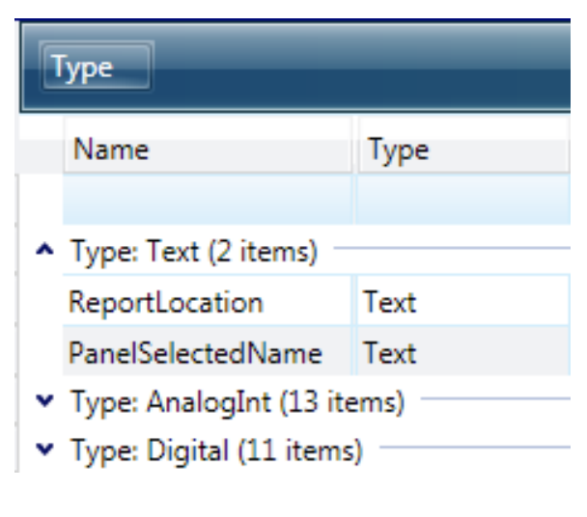Select the ReportLocation name cell
The width and height of the screenshot is (587, 517).
pyautogui.click(x=209, y=303)
